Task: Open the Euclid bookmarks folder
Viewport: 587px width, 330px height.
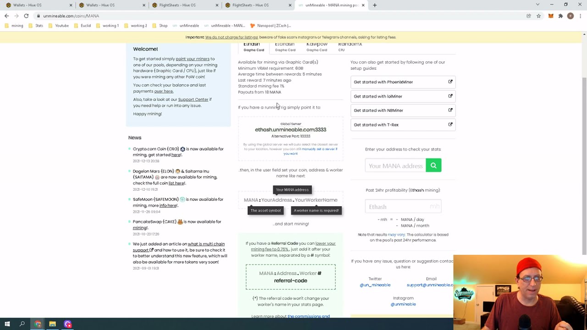Action: point(82,26)
